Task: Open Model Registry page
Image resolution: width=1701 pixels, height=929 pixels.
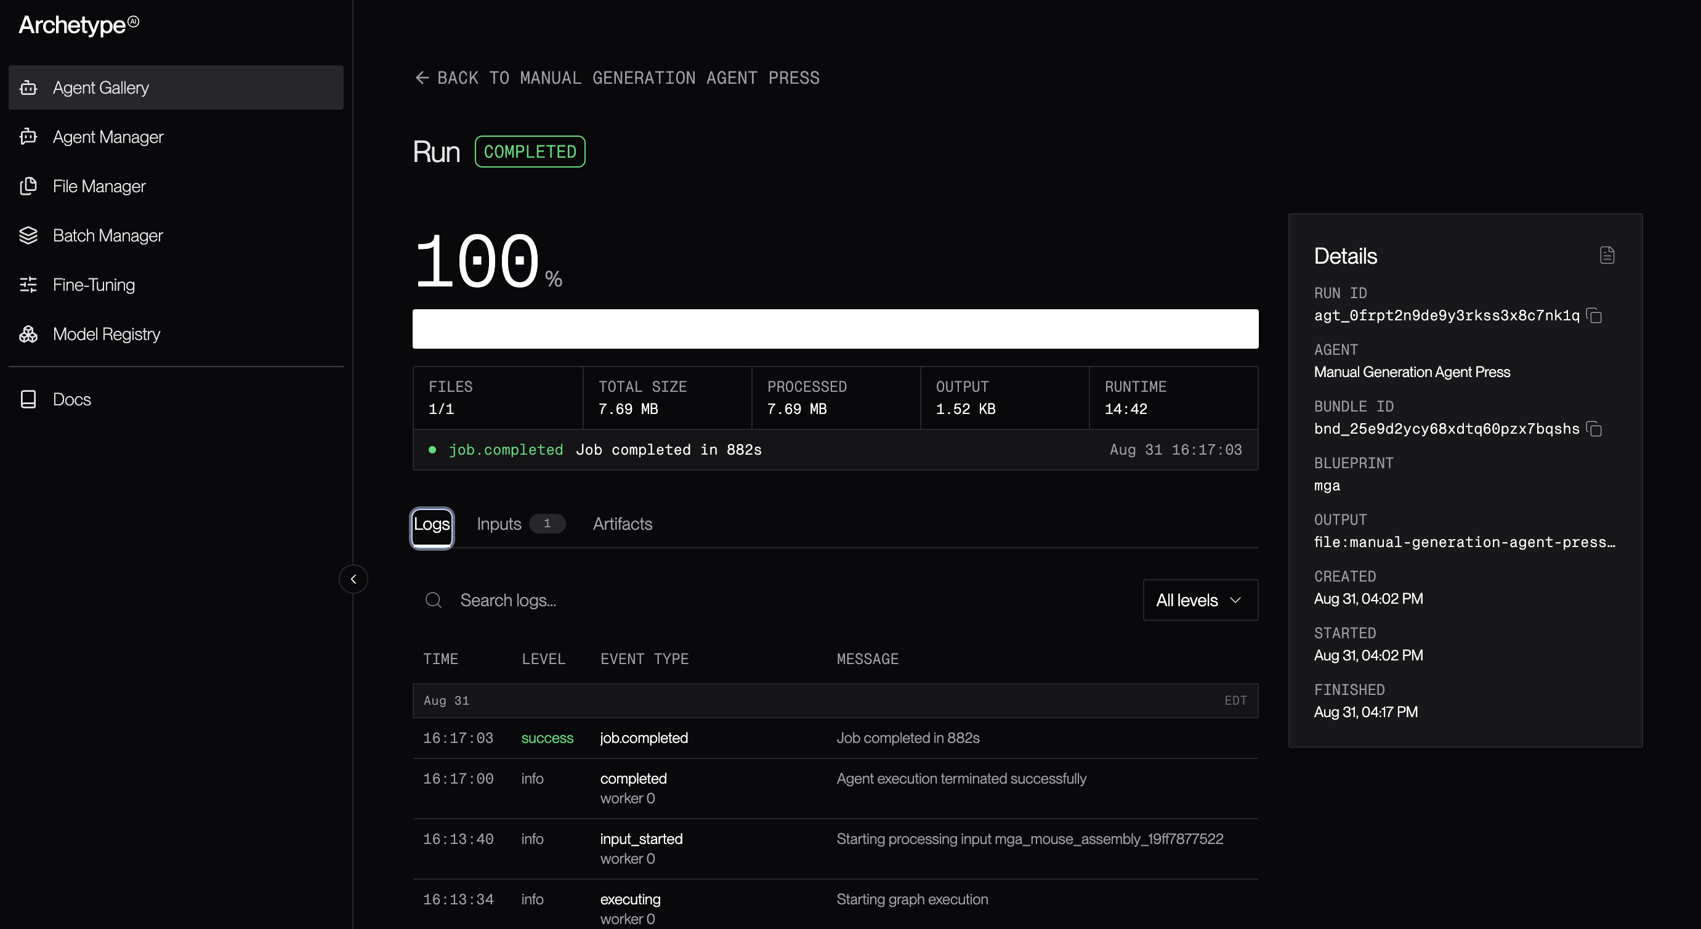Action: pos(176,335)
